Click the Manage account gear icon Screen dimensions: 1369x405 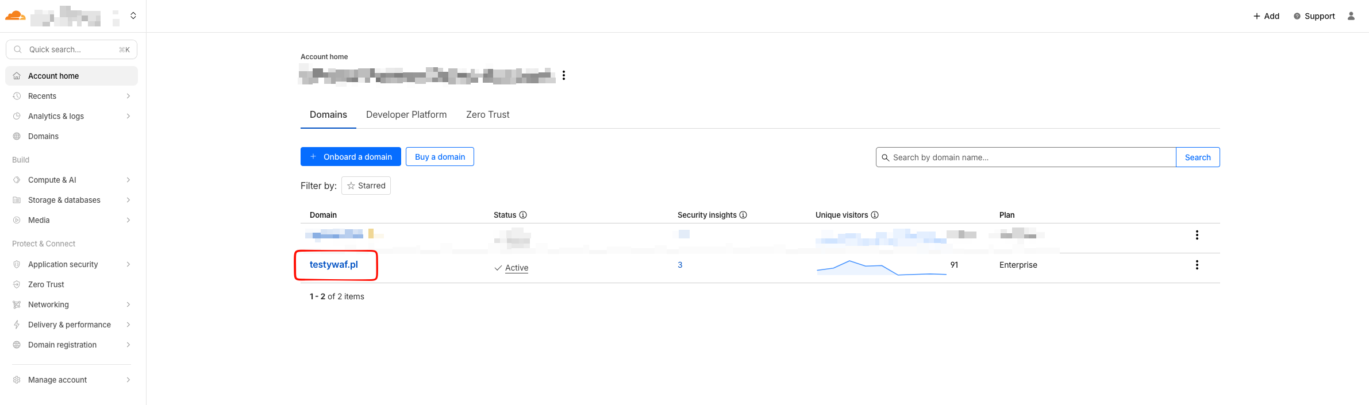(x=17, y=380)
